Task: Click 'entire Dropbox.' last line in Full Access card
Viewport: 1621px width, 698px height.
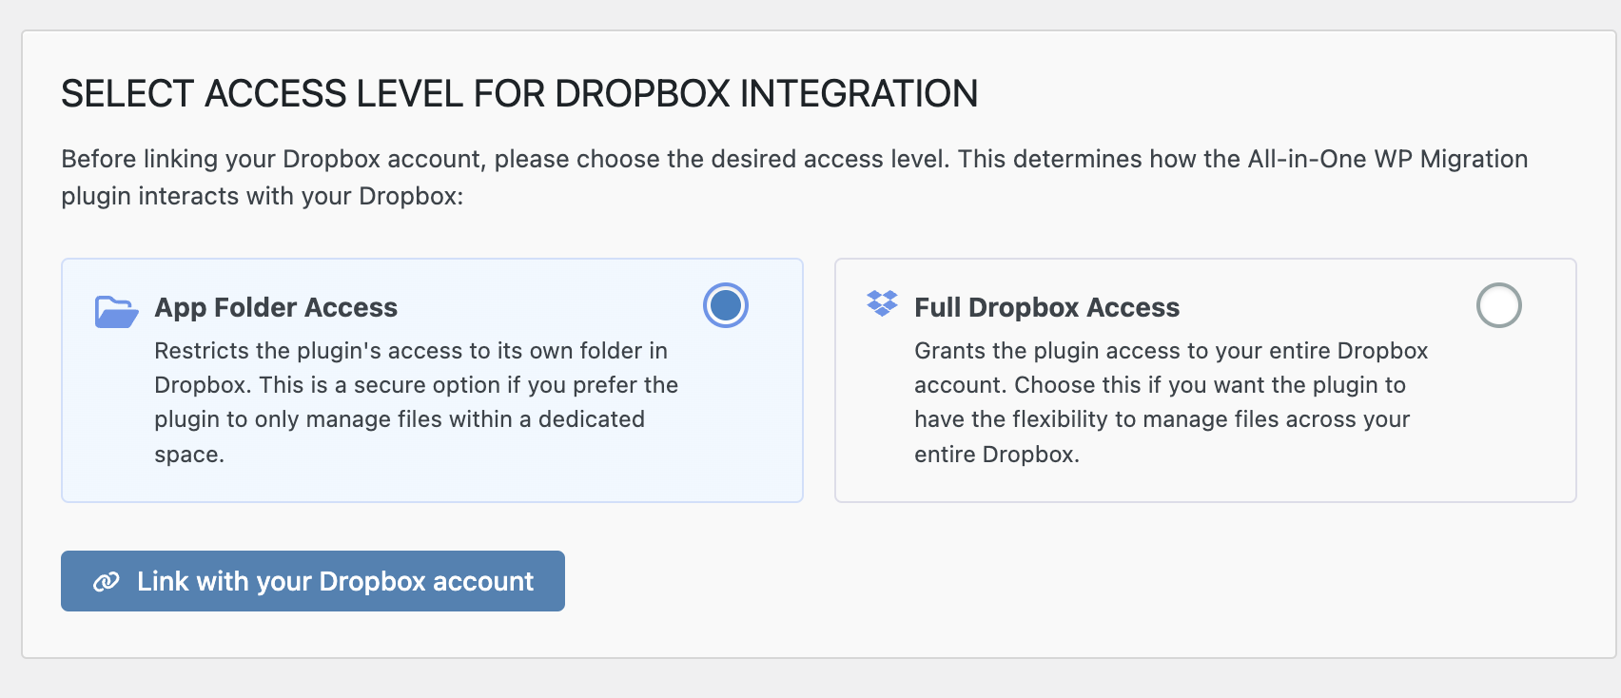Action: 996,455
